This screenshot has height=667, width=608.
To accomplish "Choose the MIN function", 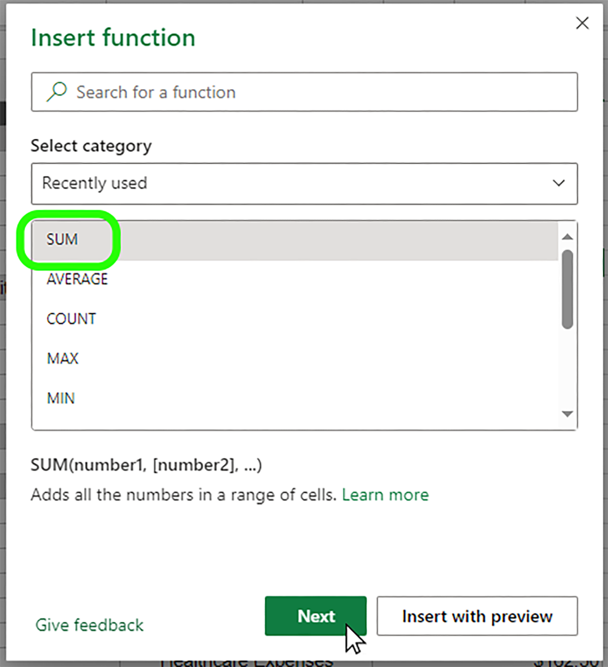I will click(x=61, y=399).
